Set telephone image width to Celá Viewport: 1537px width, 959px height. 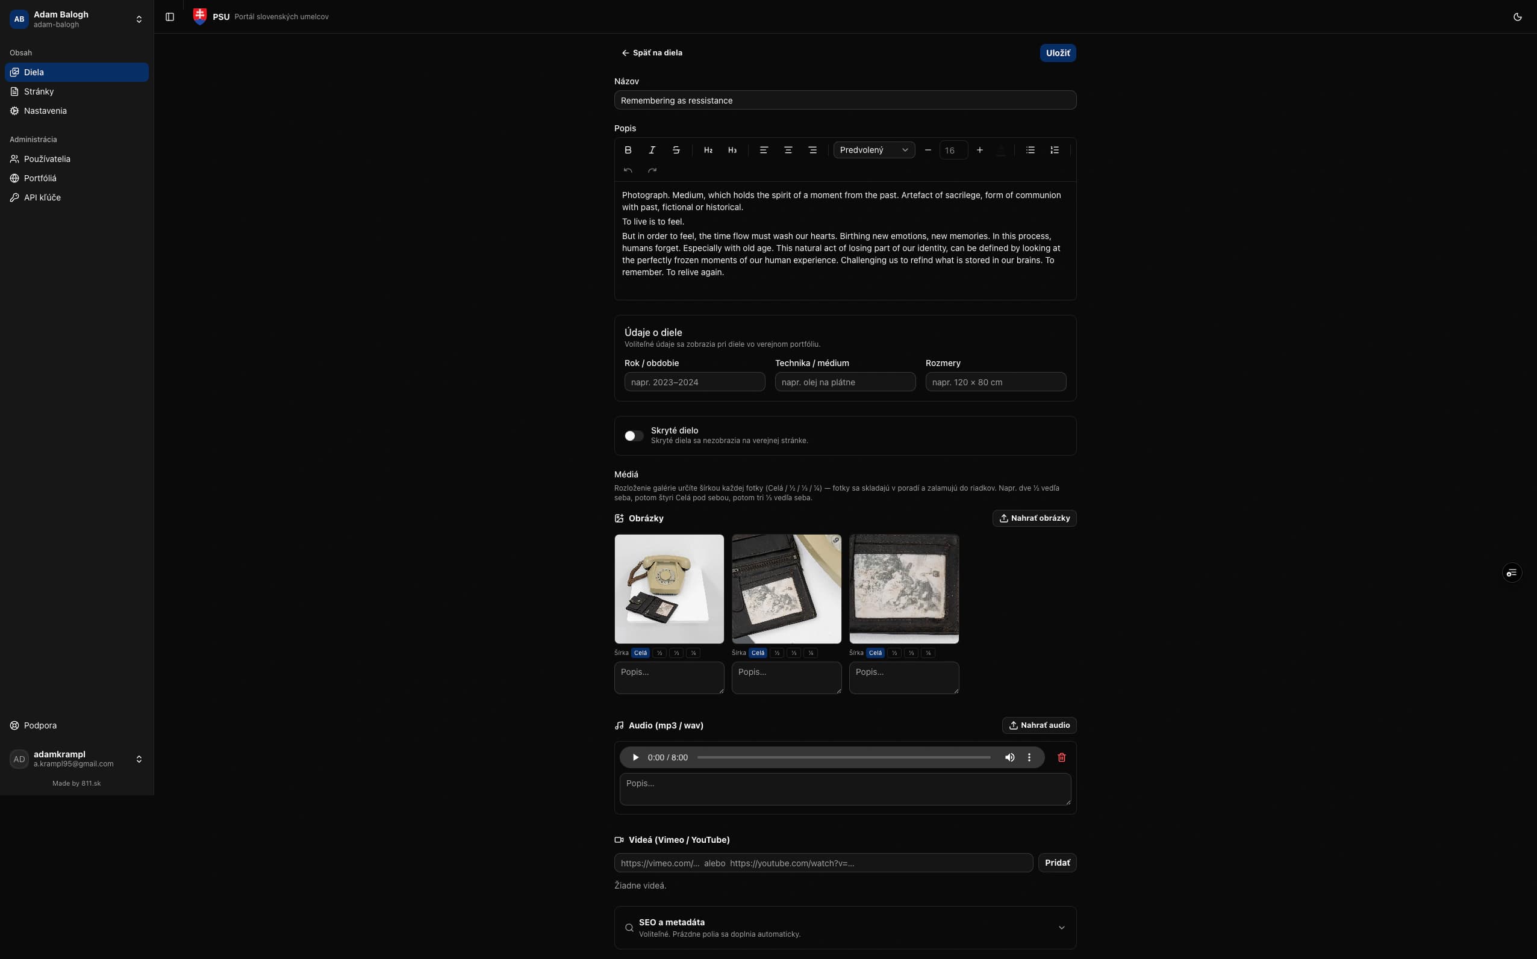tap(641, 653)
